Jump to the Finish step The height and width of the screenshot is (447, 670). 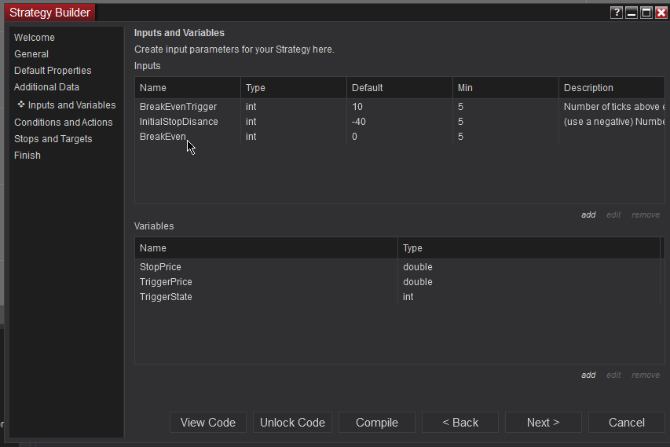pyautogui.click(x=27, y=156)
